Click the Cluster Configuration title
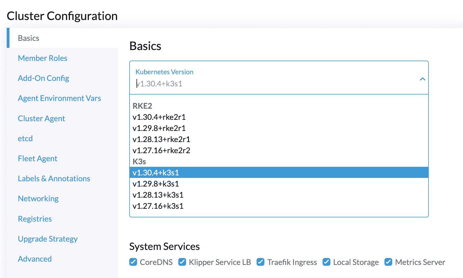 tap(62, 16)
